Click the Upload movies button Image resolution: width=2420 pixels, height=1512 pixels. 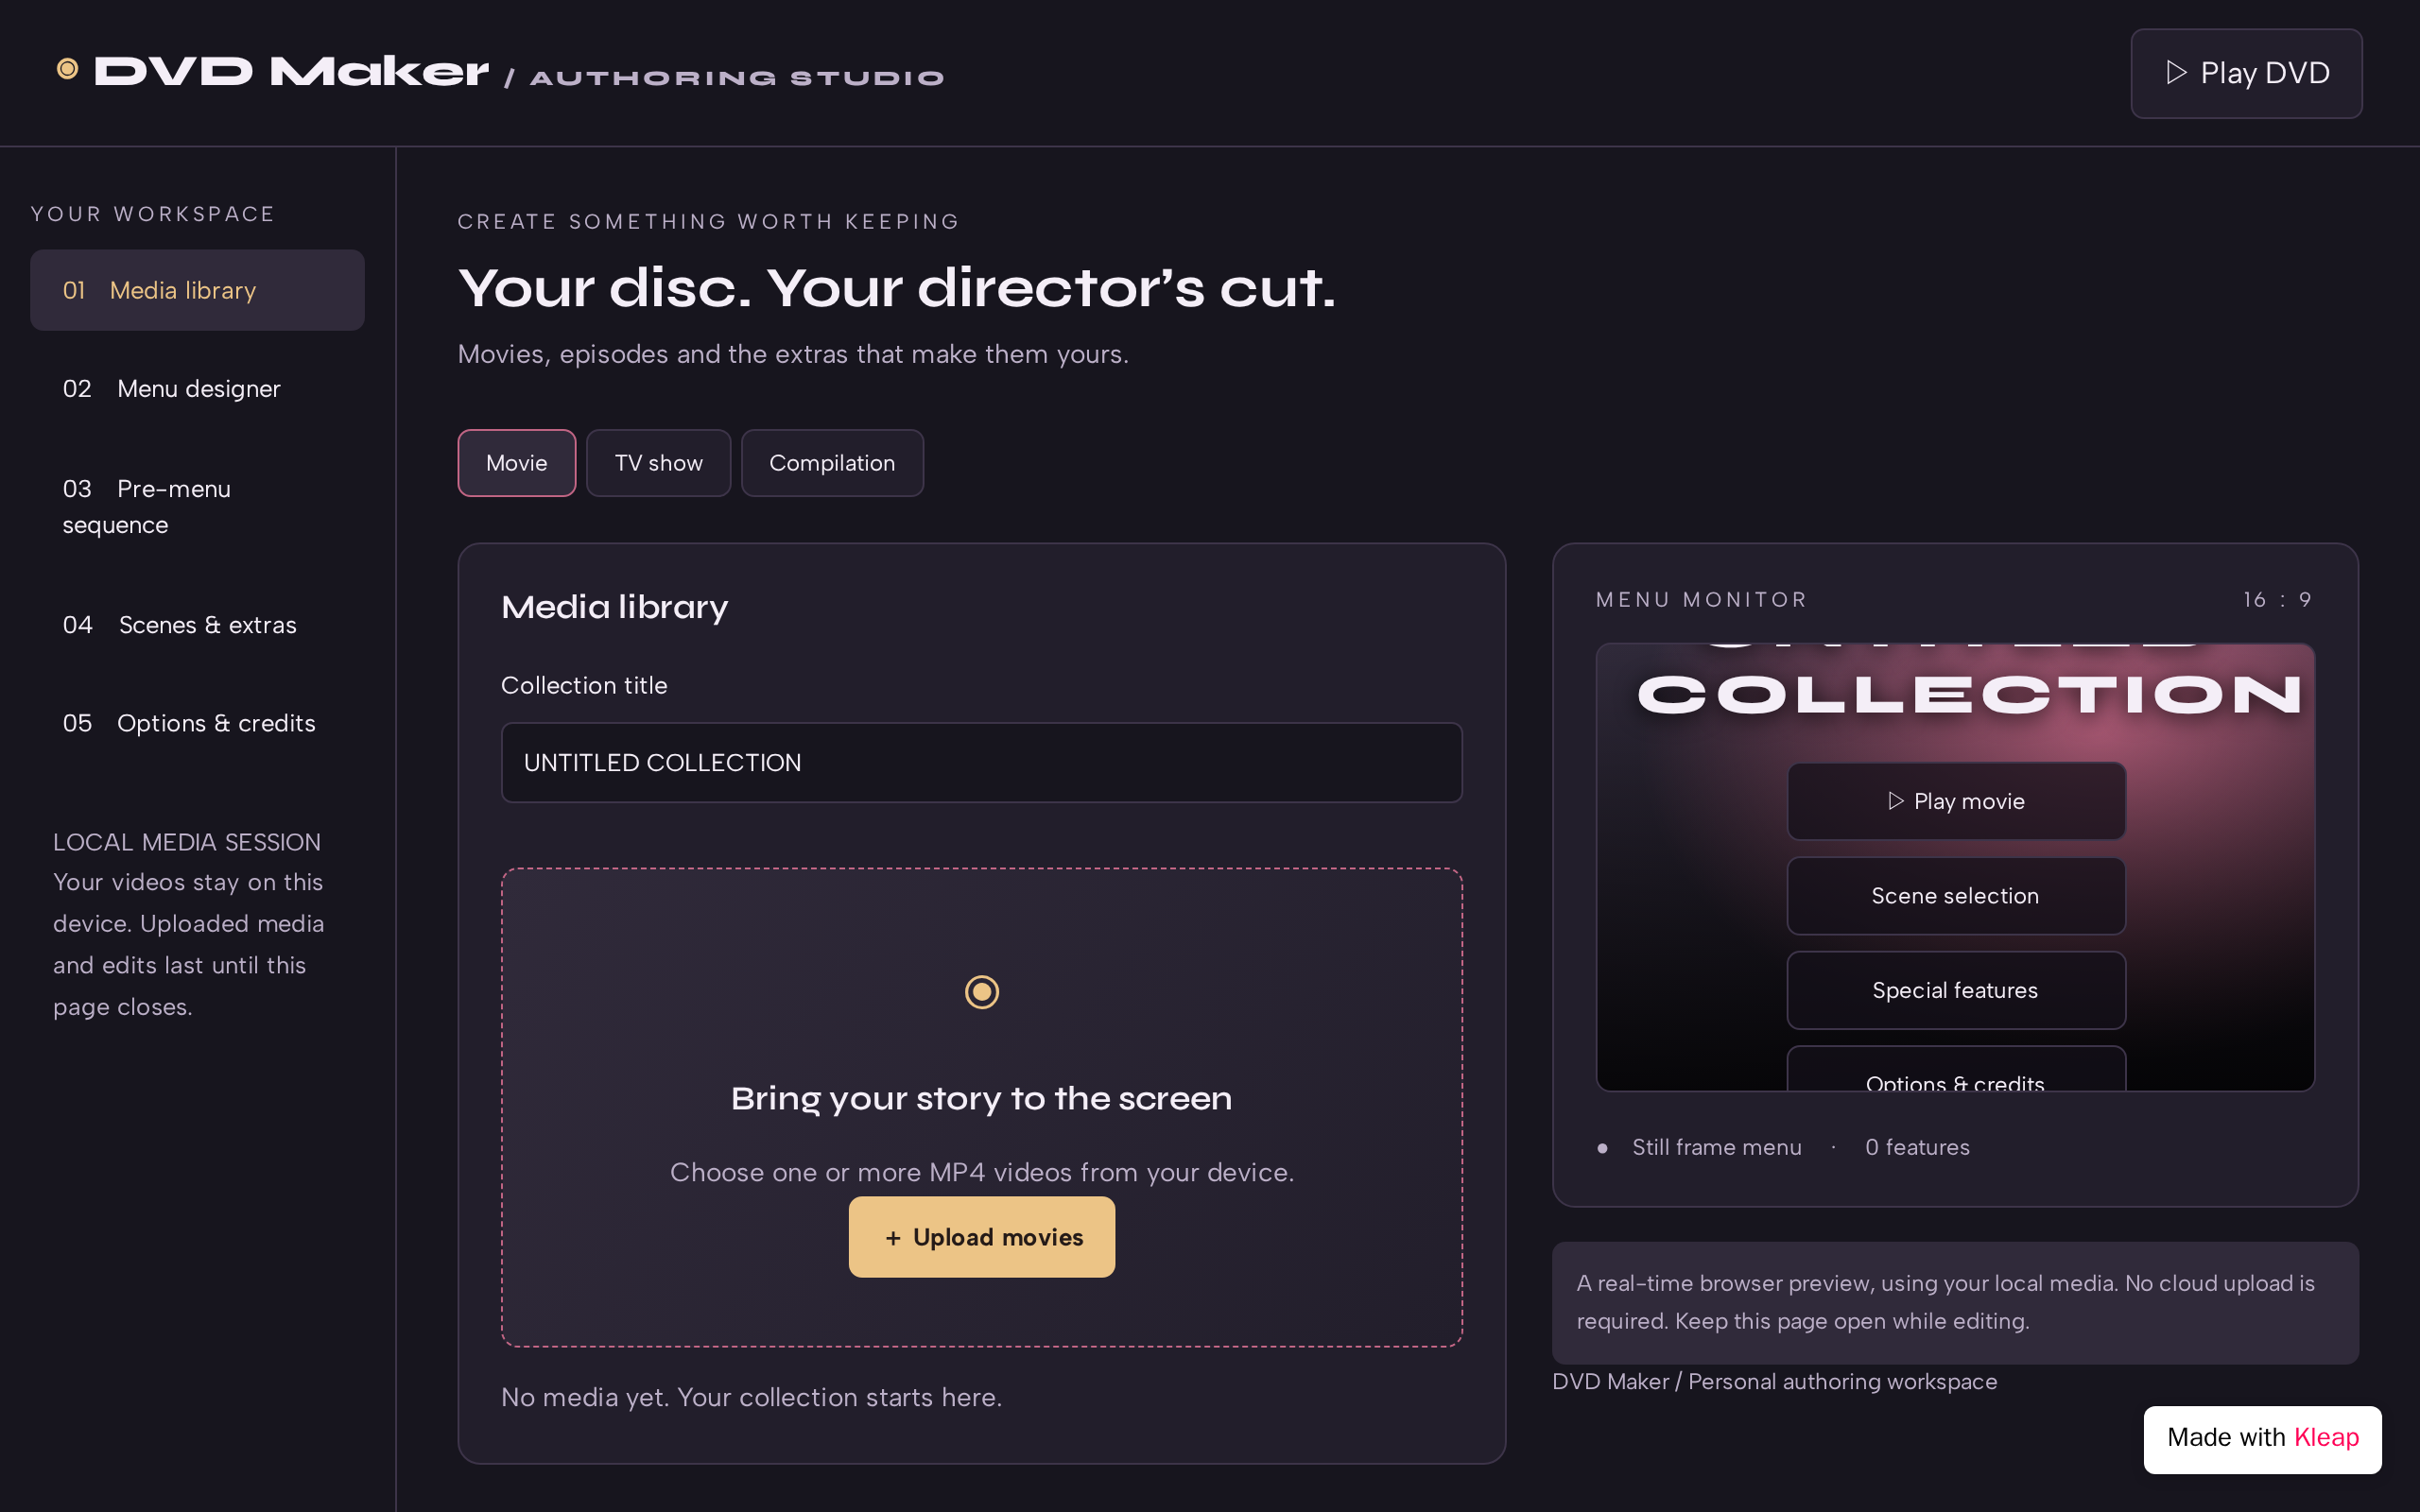click(981, 1237)
